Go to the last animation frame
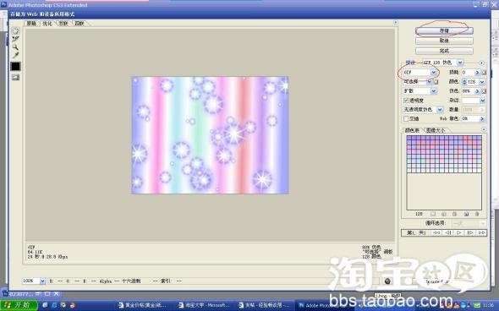 (x=481, y=232)
